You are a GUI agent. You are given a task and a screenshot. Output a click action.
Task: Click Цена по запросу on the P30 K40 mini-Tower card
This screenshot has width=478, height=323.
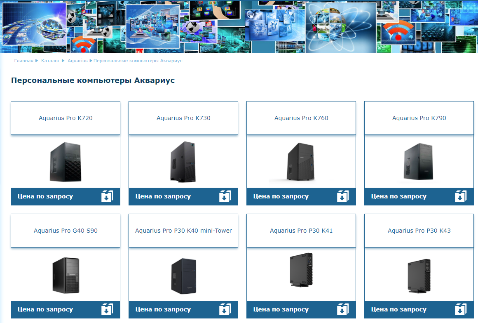pos(163,309)
